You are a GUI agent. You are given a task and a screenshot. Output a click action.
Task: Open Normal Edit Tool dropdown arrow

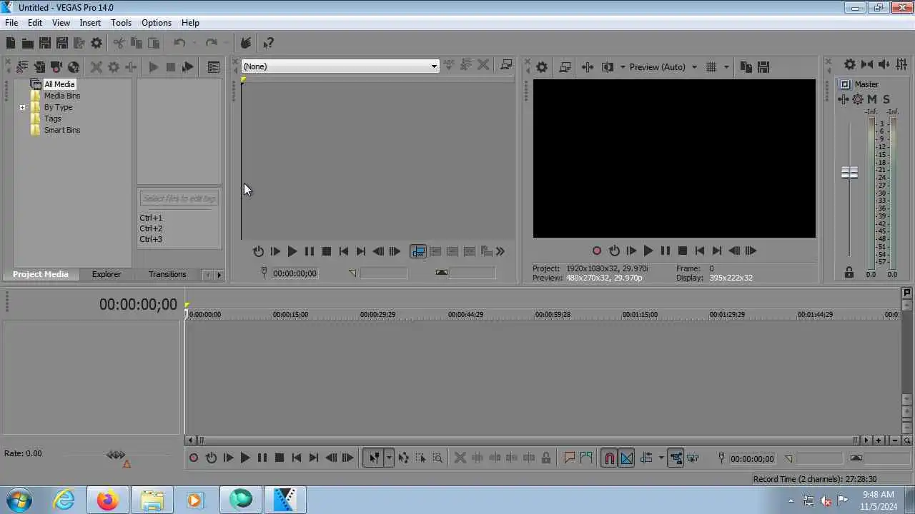click(389, 458)
